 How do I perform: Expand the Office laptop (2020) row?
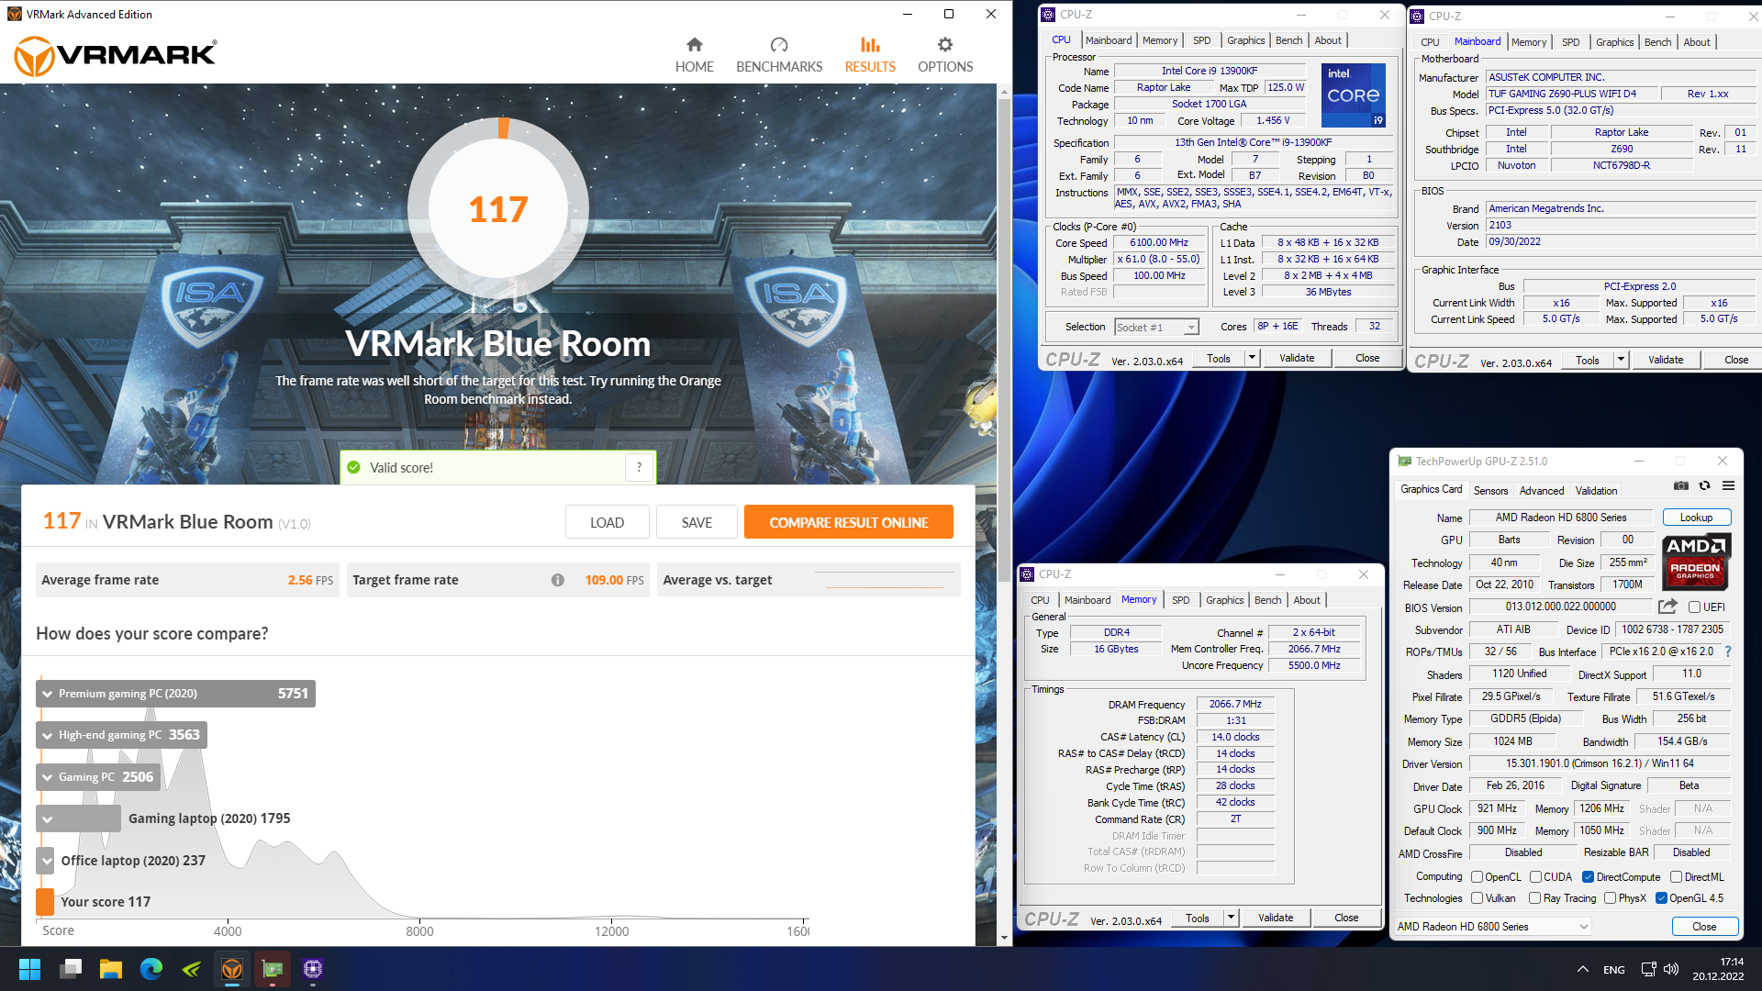point(47,861)
